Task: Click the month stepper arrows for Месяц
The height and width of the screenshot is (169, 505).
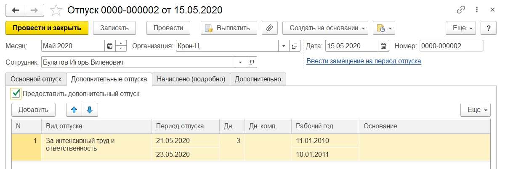Action: click(121, 46)
